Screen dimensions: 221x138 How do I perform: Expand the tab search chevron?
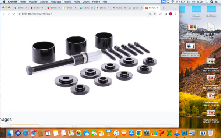click(x=175, y=8)
